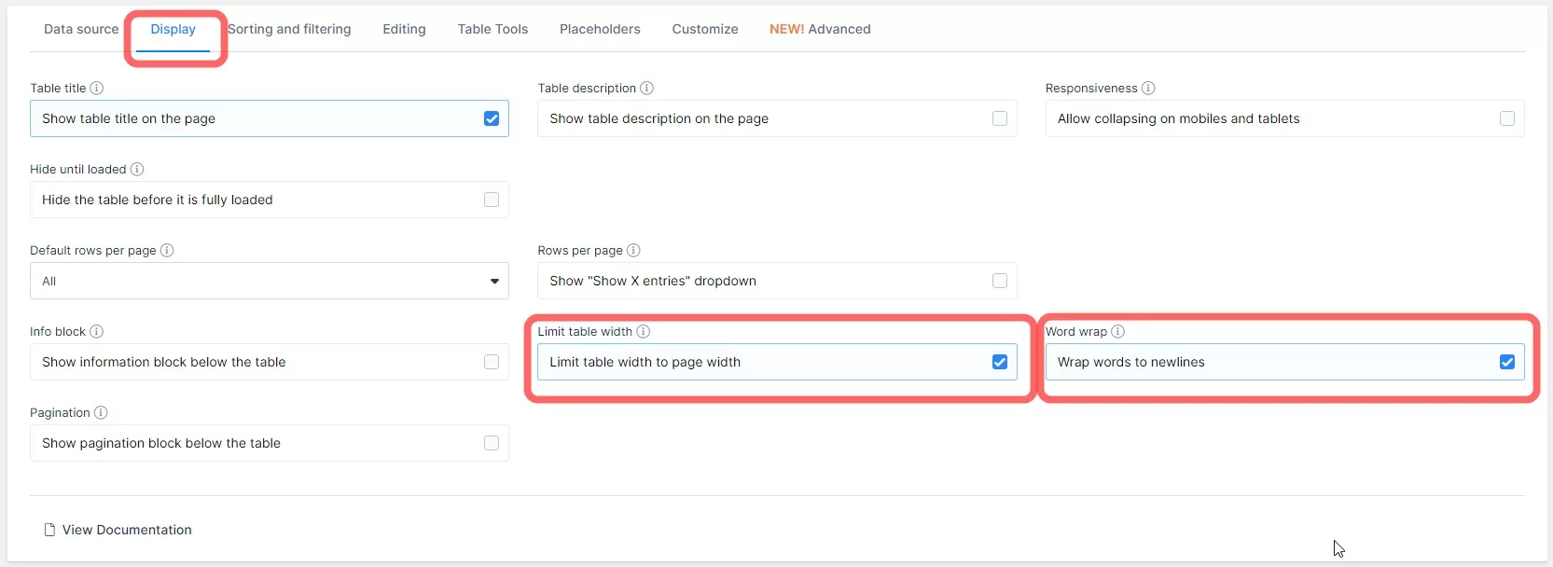Click info icon next to Table title
The width and height of the screenshot is (1553, 567).
[x=96, y=89]
